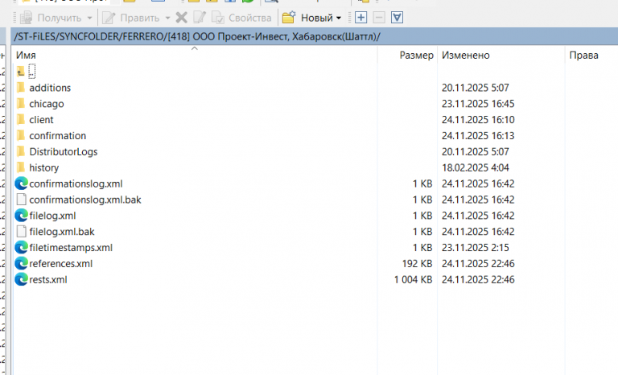Sort by the Имя column header
Image resolution: width=618 pixels, height=375 pixels.
[194, 56]
